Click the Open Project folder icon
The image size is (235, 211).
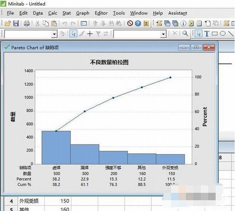pyautogui.click(x=8, y=23)
